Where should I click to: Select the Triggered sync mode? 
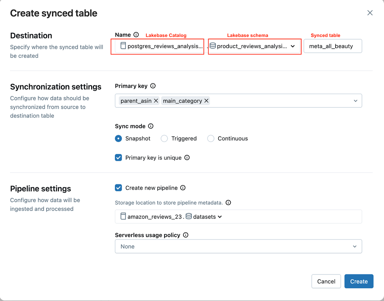(x=164, y=139)
